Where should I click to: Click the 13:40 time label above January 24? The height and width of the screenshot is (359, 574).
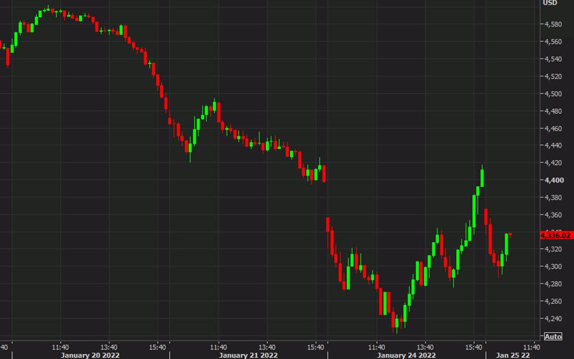[425, 347]
